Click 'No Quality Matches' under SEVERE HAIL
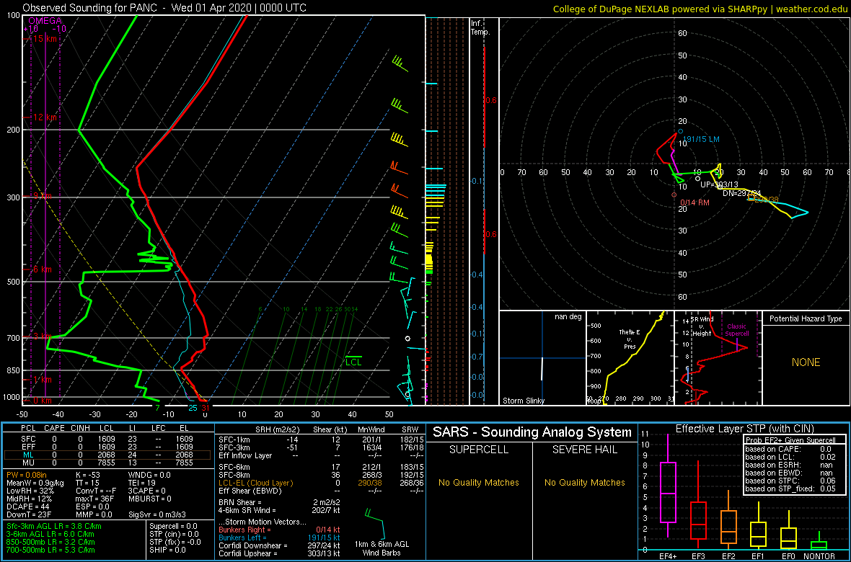851x562 pixels. [x=584, y=482]
